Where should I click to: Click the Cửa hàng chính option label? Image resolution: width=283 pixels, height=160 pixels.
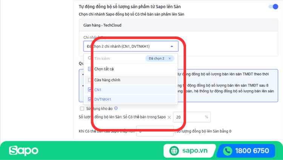[107, 80]
